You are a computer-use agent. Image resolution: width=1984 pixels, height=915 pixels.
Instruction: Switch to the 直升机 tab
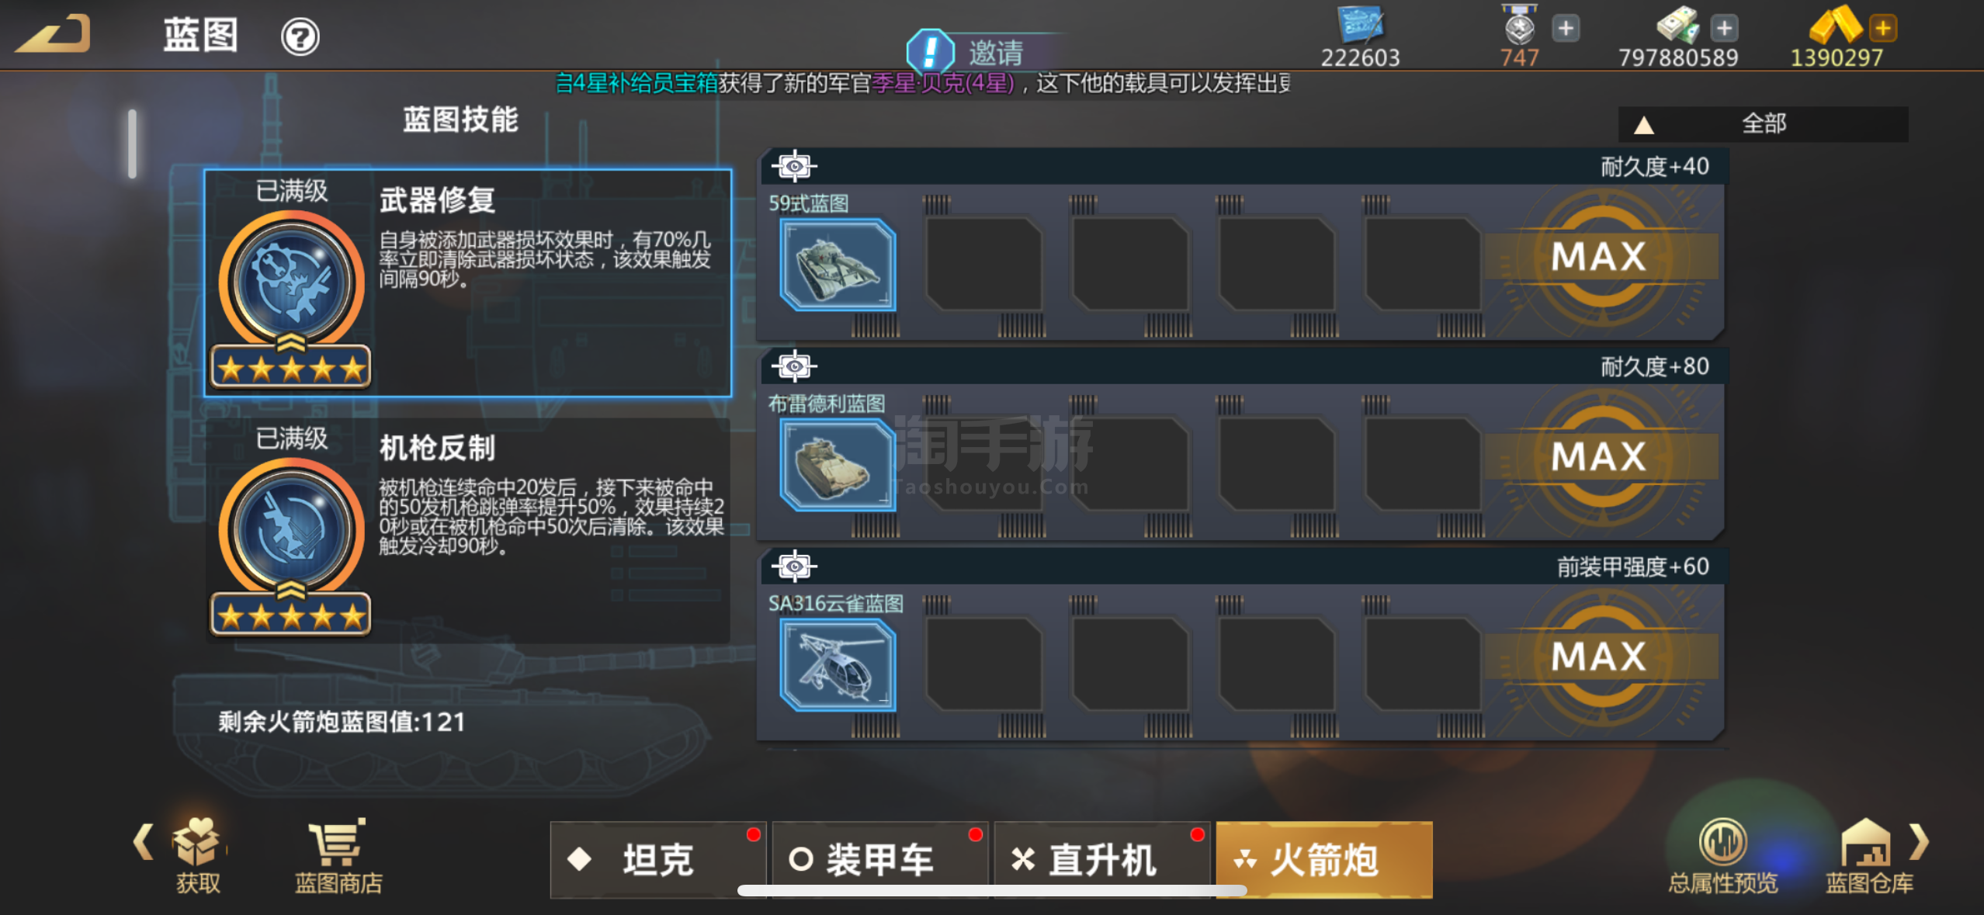1101,860
